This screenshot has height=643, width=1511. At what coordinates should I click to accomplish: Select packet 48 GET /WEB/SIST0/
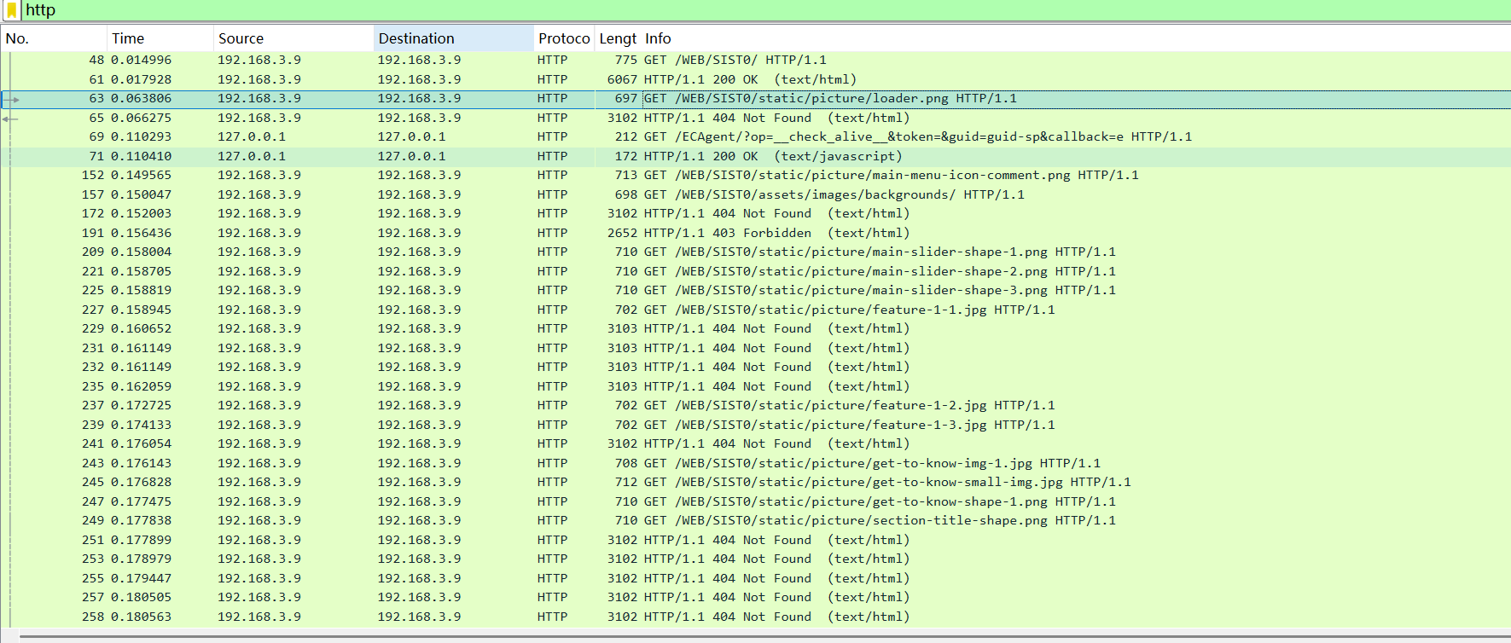[x=755, y=60]
